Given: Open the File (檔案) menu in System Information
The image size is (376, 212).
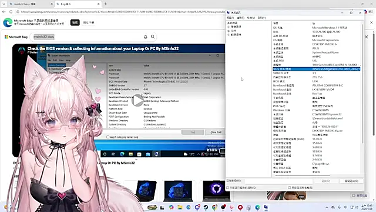Looking at the screenshot, I should point(230,18).
